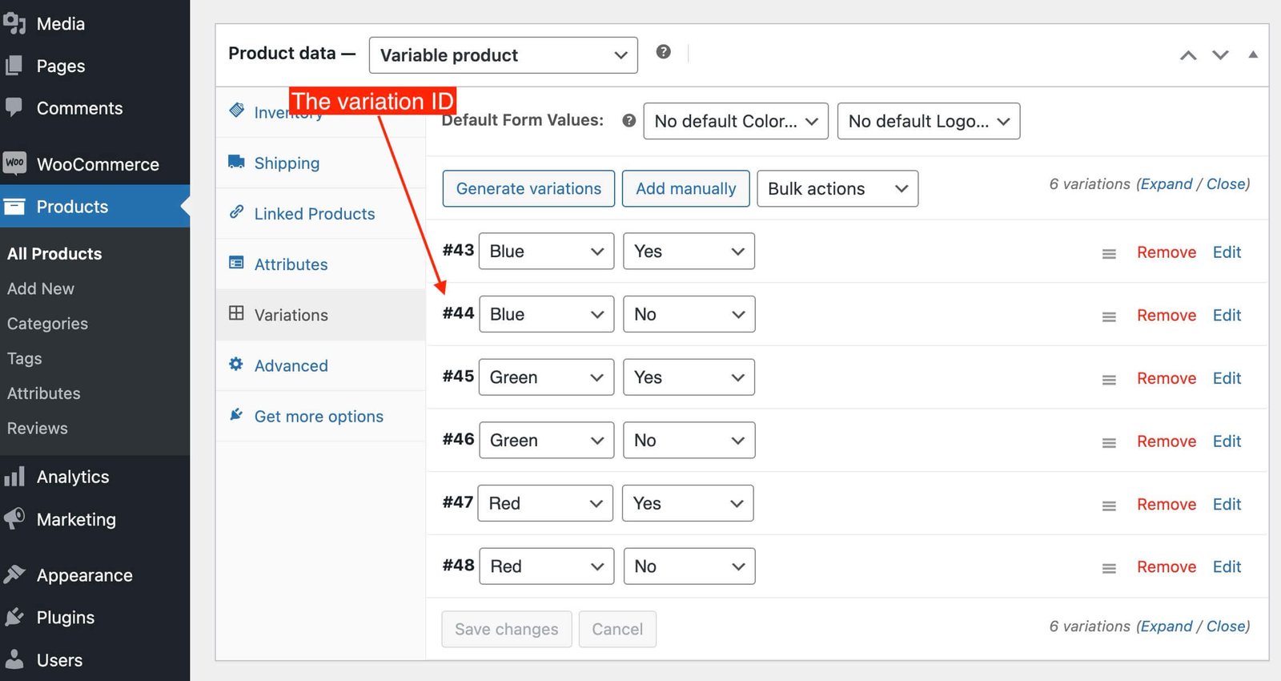The width and height of the screenshot is (1281, 681).
Task: Click the Save changes button
Action: 507,630
